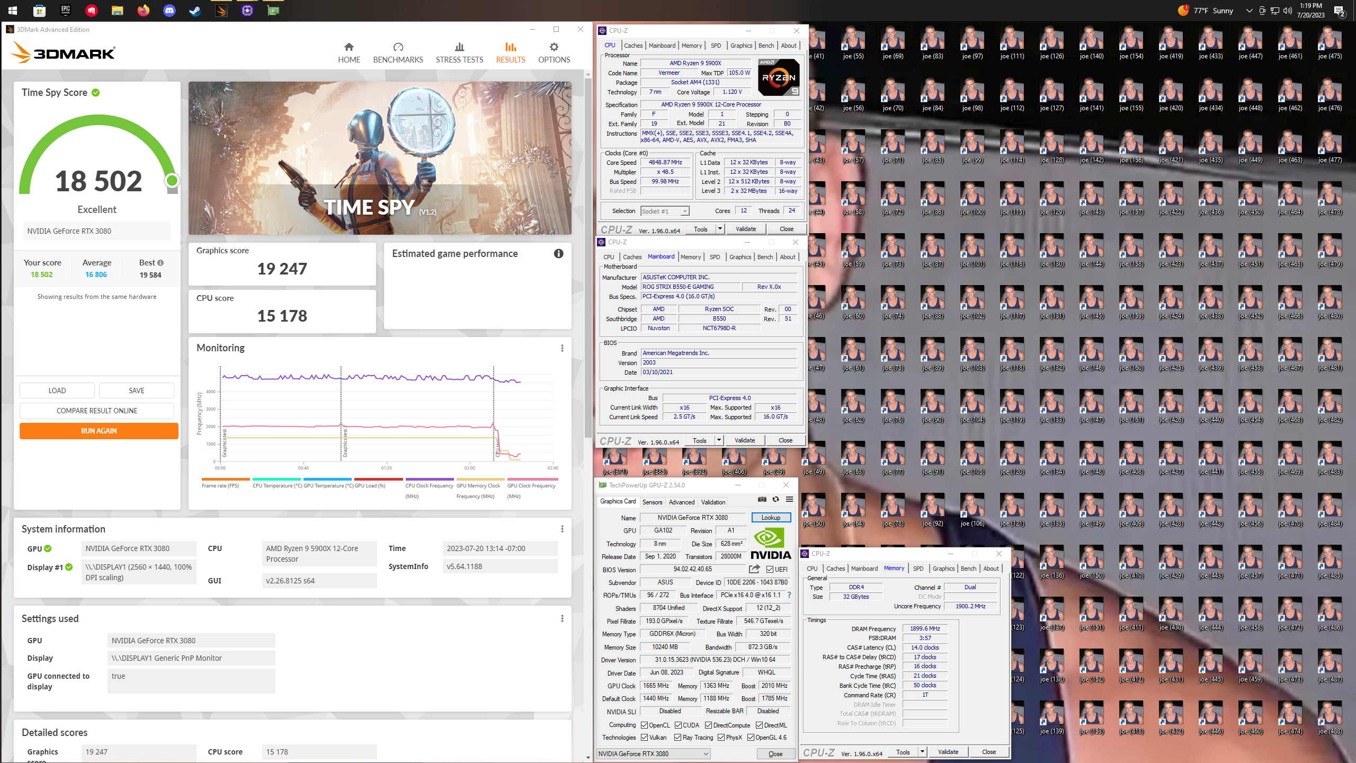Click the volume speaker tray icon
Image resolution: width=1356 pixels, height=763 pixels.
point(1288,11)
